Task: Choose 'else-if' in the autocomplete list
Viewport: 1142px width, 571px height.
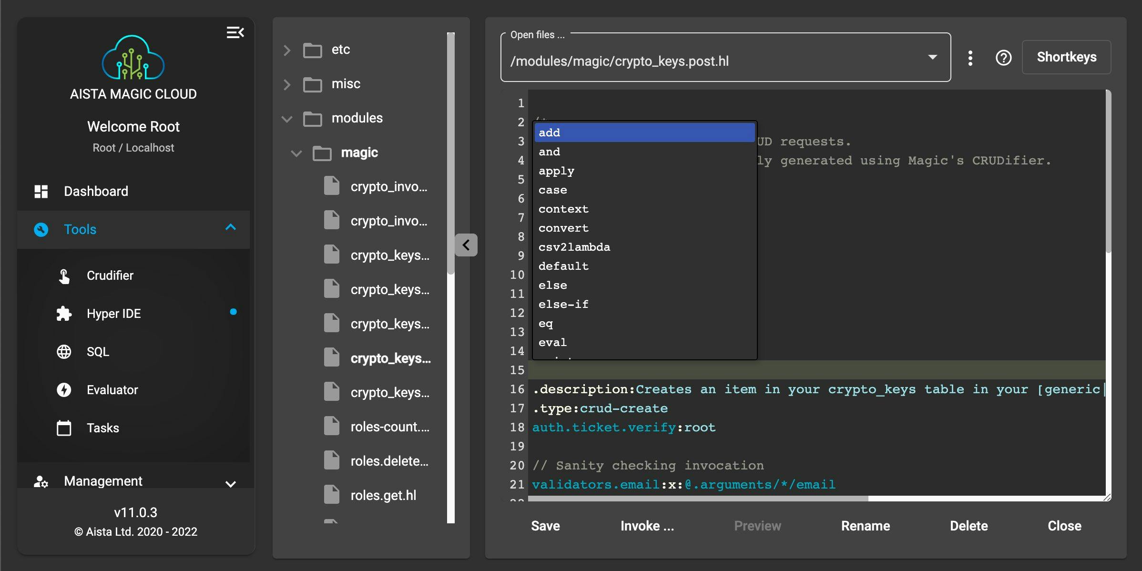Action: pos(563,304)
